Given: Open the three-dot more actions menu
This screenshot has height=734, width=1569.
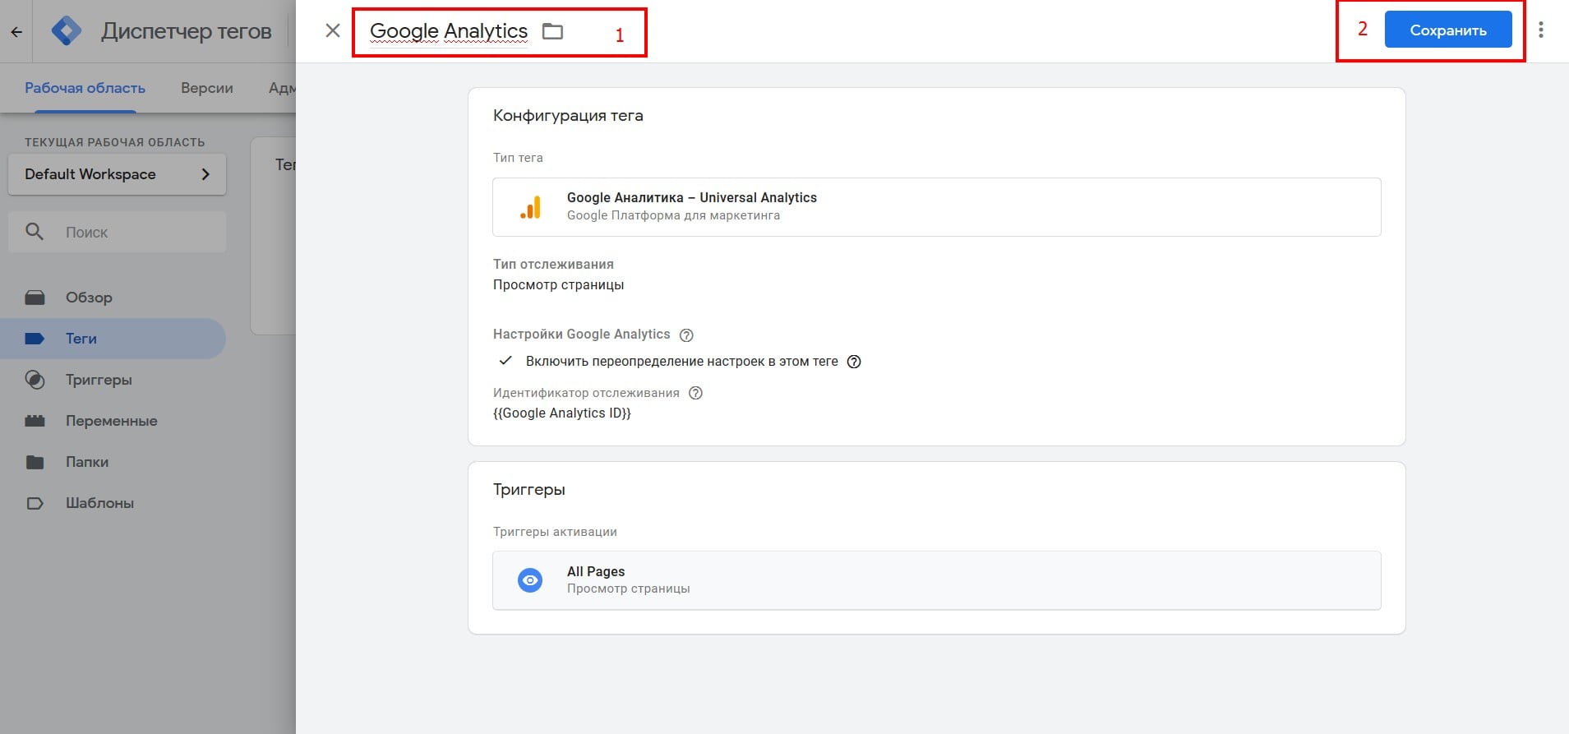Looking at the screenshot, I should coord(1540,30).
